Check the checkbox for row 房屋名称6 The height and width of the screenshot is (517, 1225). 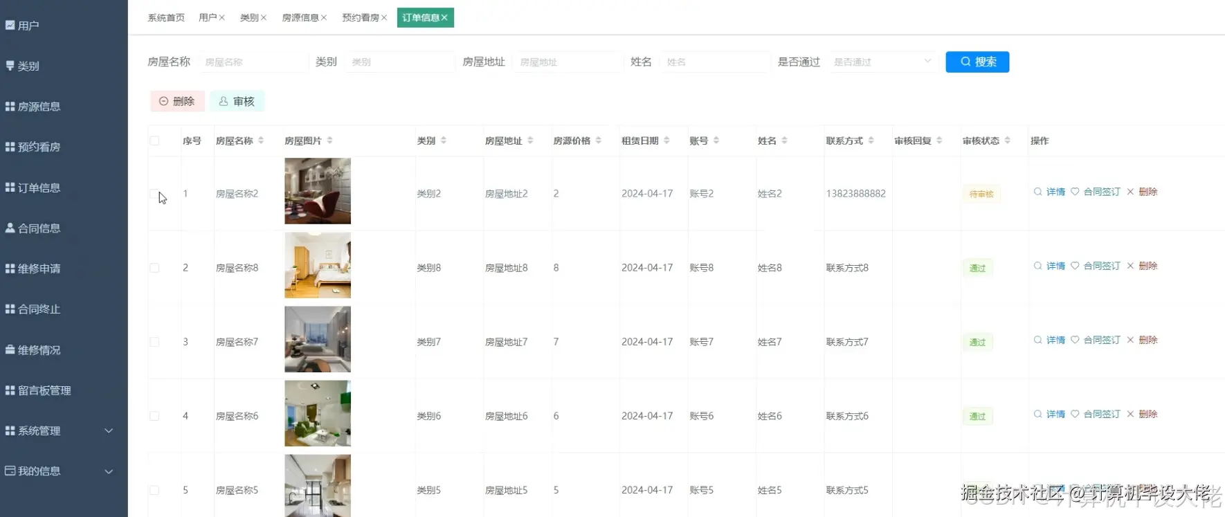pos(154,416)
